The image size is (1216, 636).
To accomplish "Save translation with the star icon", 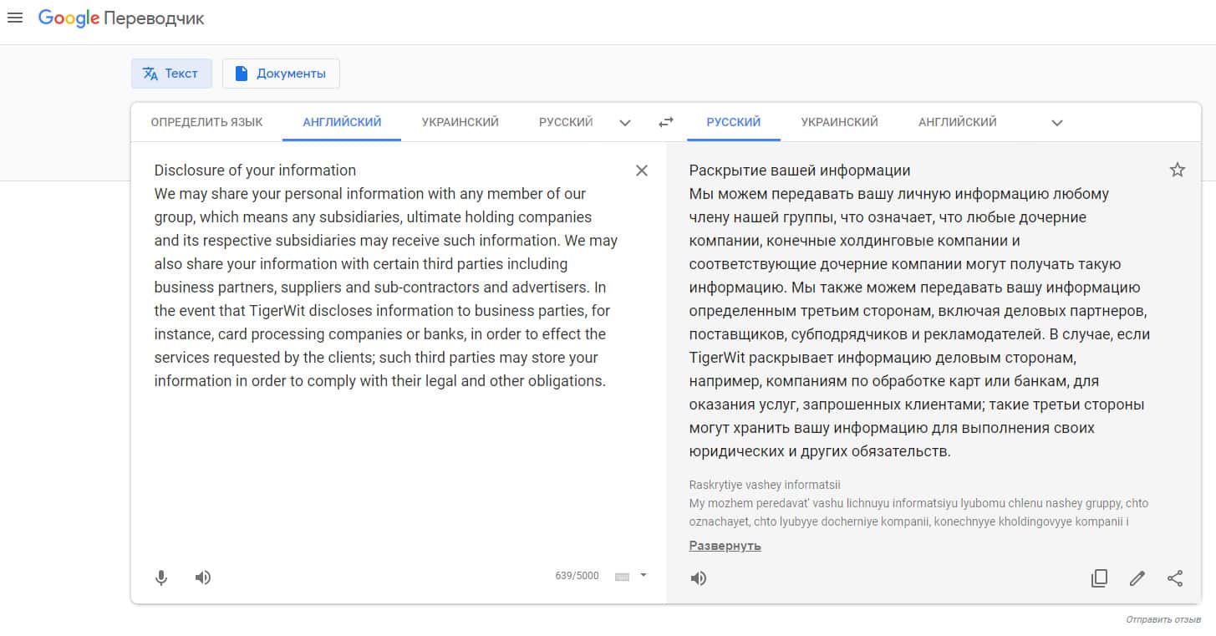I will point(1177,170).
